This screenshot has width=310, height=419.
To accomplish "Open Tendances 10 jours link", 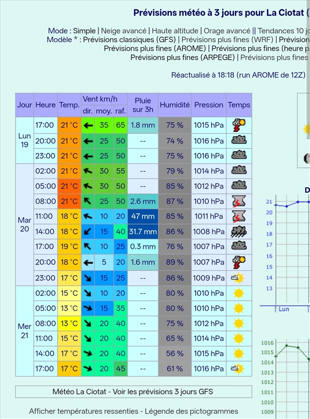I will tap(283, 31).
